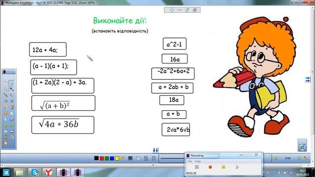Click the duplicate page icon at top
The width and height of the screenshot is (315, 177).
[195, 10]
